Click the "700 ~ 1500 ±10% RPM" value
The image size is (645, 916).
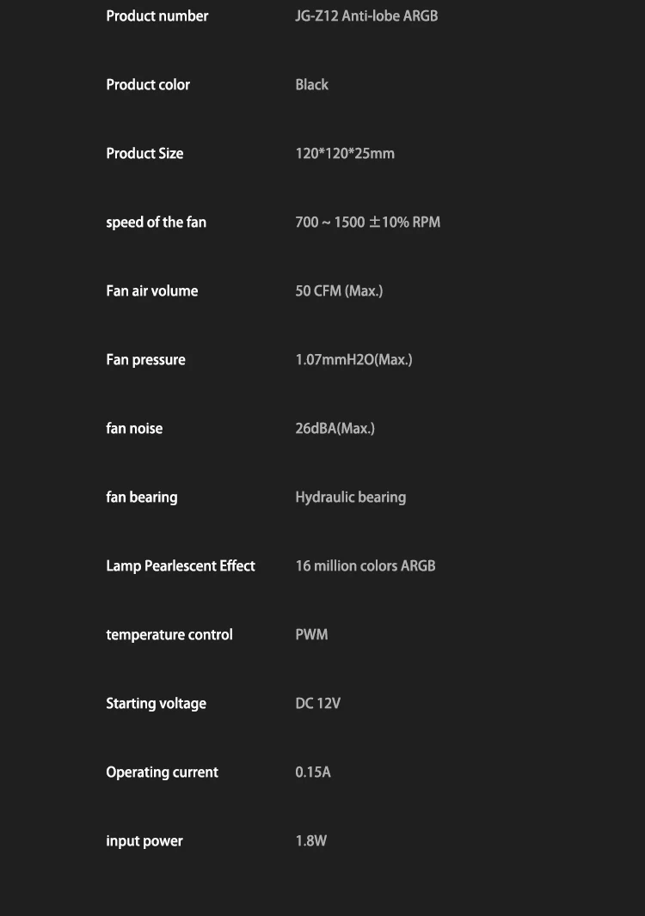pyautogui.click(x=367, y=223)
